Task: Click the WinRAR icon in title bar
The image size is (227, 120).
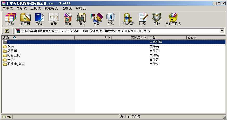Action: pyautogui.click(x=3, y=3)
